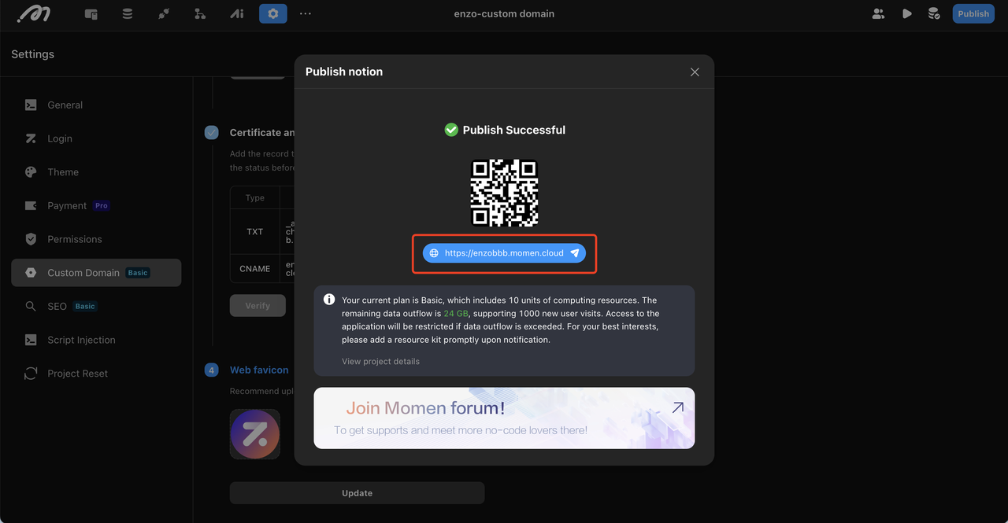This screenshot has width=1008, height=523.
Task: Click the SEO magnifier icon
Action: 31,306
